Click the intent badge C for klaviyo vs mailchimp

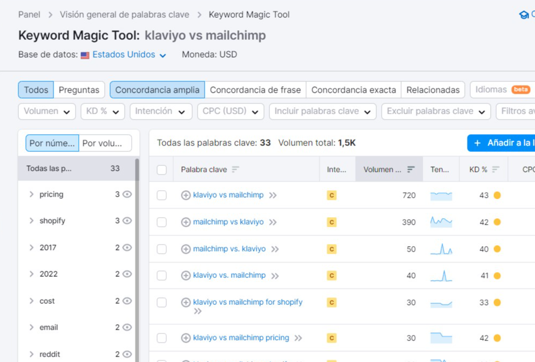pyautogui.click(x=331, y=195)
